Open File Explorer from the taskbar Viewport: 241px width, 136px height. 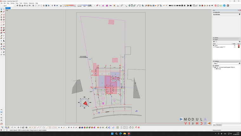pos(125,134)
